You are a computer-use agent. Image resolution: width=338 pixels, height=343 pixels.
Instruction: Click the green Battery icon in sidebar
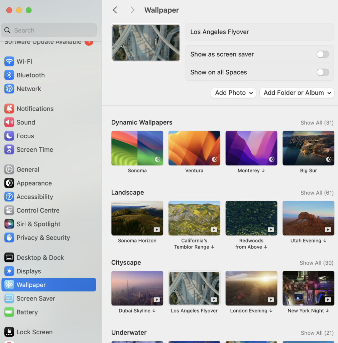pos(9,312)
